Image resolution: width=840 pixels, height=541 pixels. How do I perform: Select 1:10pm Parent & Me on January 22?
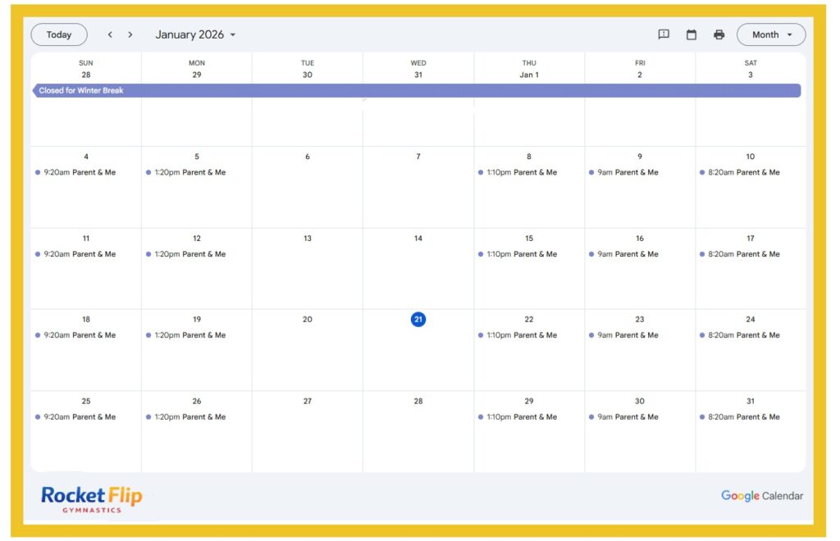(522, 335)
